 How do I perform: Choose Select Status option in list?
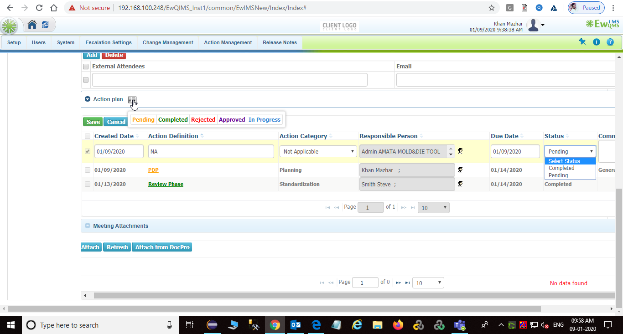click(x=570, y=161)
